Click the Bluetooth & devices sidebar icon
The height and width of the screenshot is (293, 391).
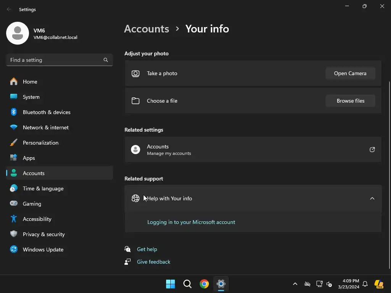[x=14, y=112]
